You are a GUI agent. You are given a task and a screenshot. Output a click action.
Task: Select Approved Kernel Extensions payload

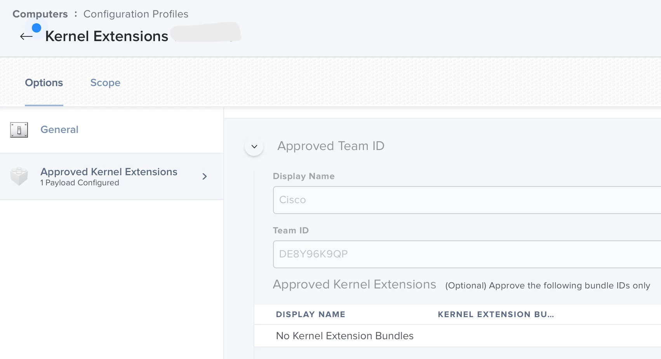coord(112,176)
